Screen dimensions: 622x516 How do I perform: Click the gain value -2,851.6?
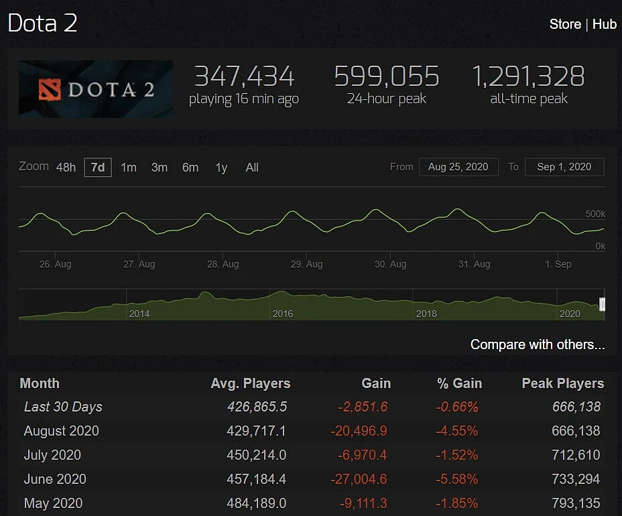(x=363, y=407)
